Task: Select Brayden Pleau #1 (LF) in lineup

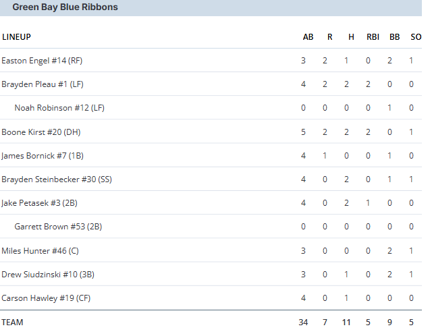Action: click(43, 84)
